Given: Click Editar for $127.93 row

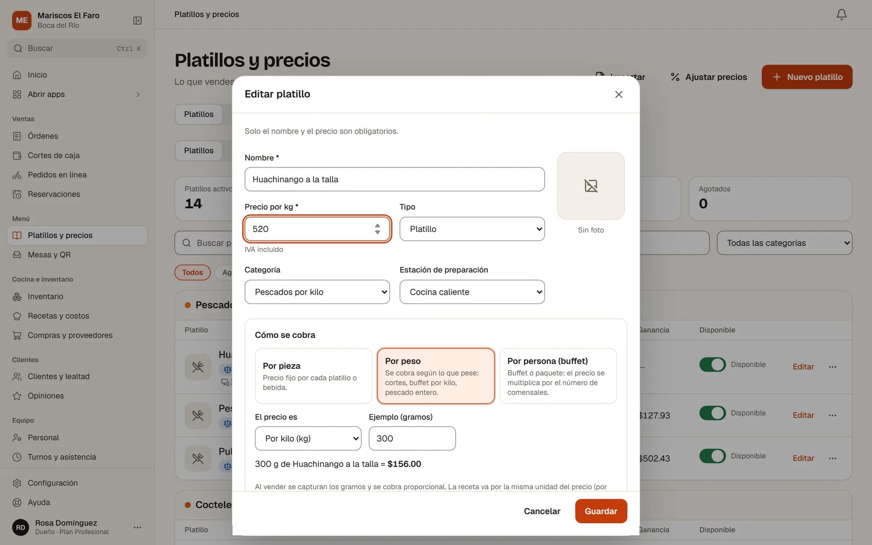Looking at the screenshot, I should tap(803, 415).
